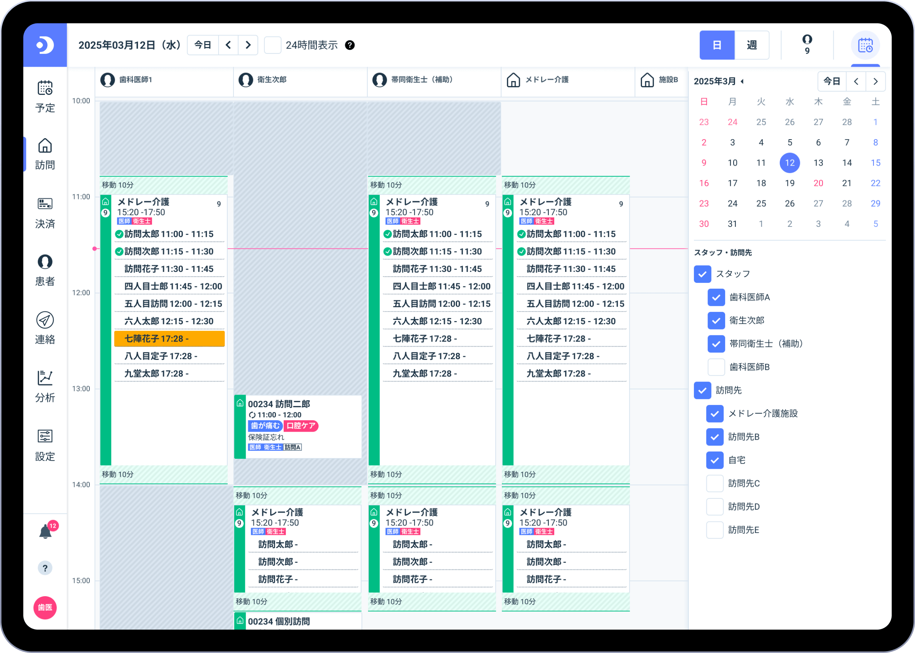Uncheck the 自宅 visit location checkbox
Screen dimensions: 915x653
click(714, 460)
